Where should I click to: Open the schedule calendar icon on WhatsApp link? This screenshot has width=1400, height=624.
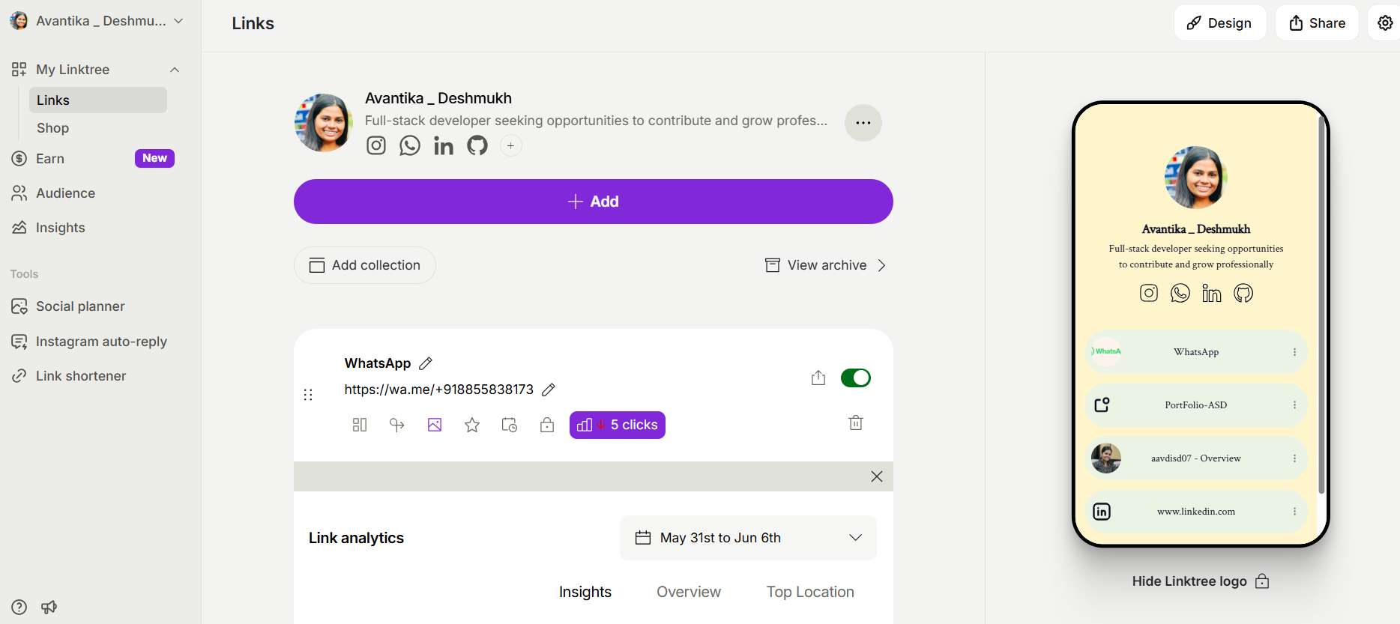pos(510,425)
